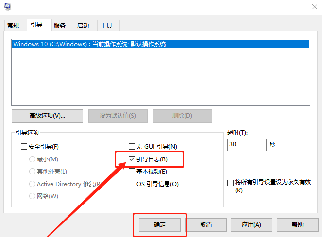
Task: Go to the 启动 tab
Action: coord(83,25)
